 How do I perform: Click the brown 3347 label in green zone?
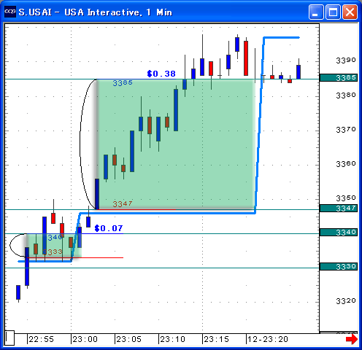(x=123, y=204)
